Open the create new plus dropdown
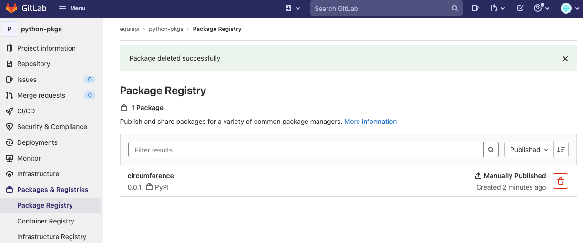 [293, 8]
